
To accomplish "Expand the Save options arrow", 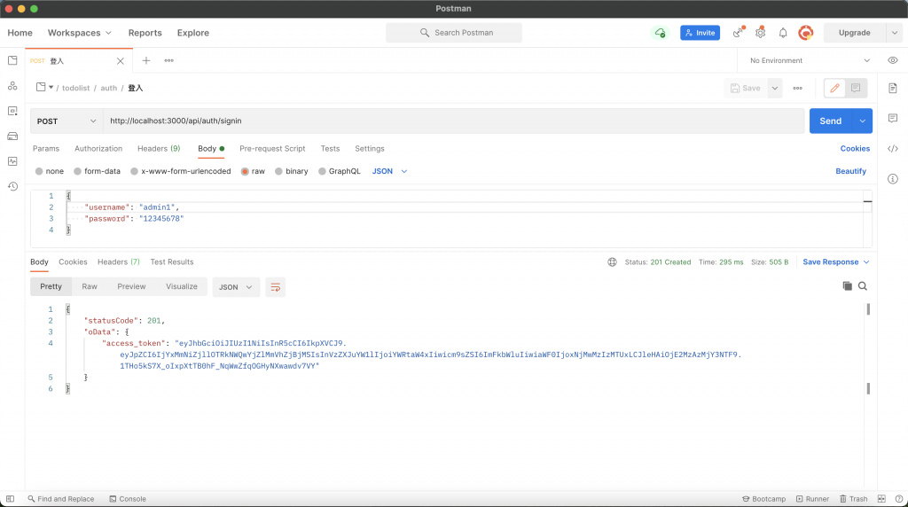I will [774, 88].
